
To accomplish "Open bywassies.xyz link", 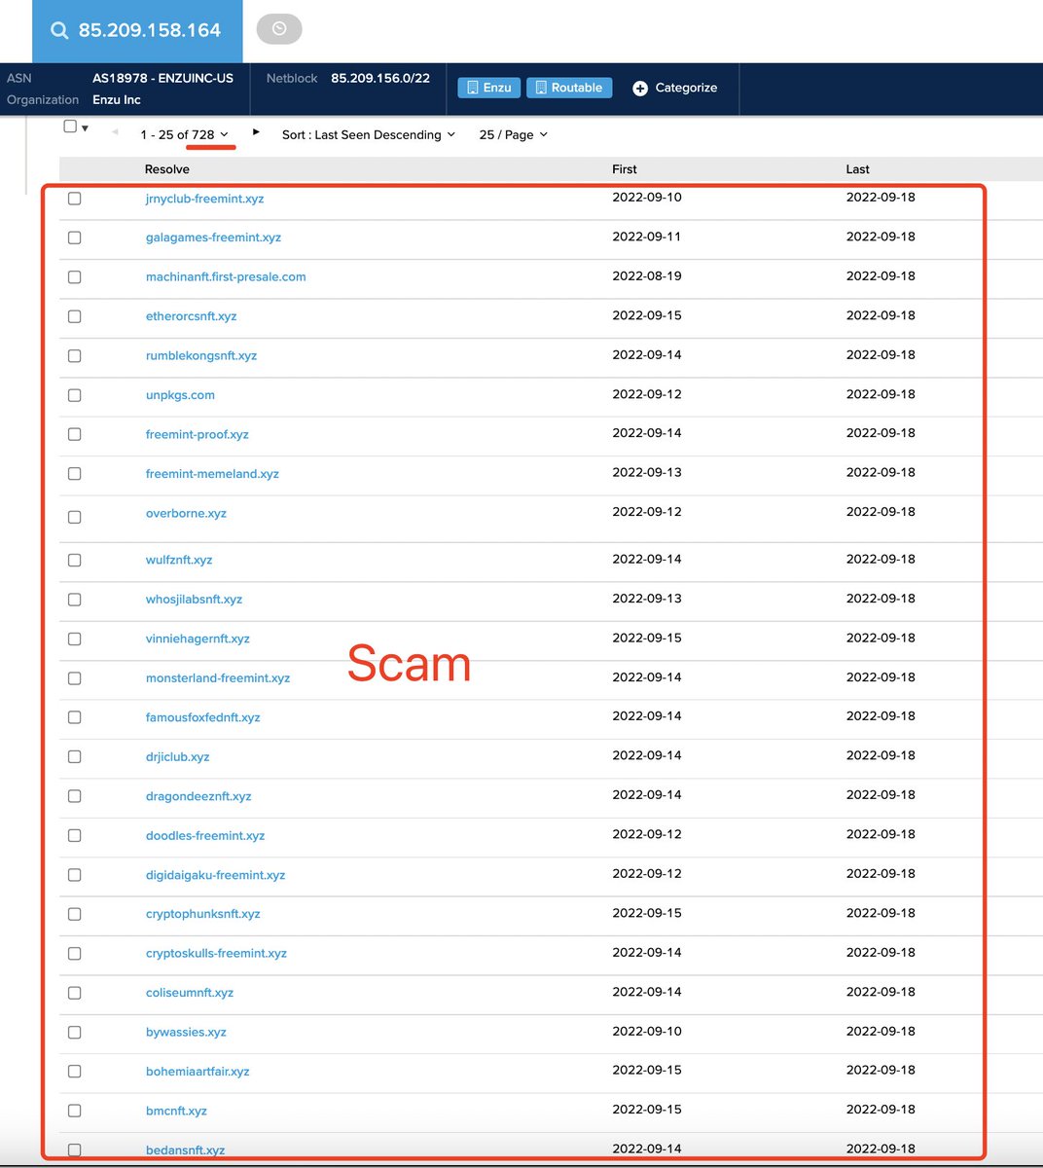I will tap(186, 1033).
